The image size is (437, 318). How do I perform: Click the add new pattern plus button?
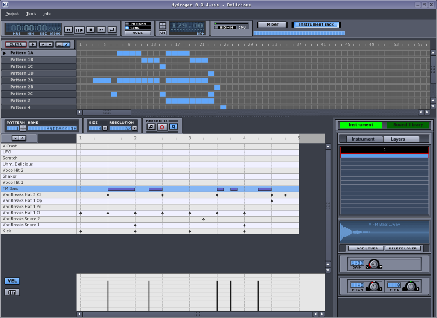[33, 44]
